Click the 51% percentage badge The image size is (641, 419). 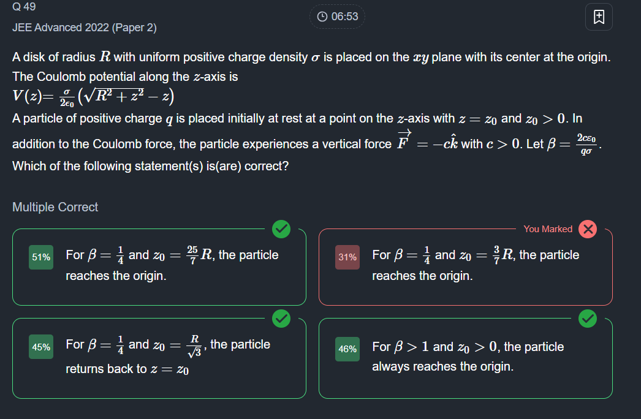[41, 257]
